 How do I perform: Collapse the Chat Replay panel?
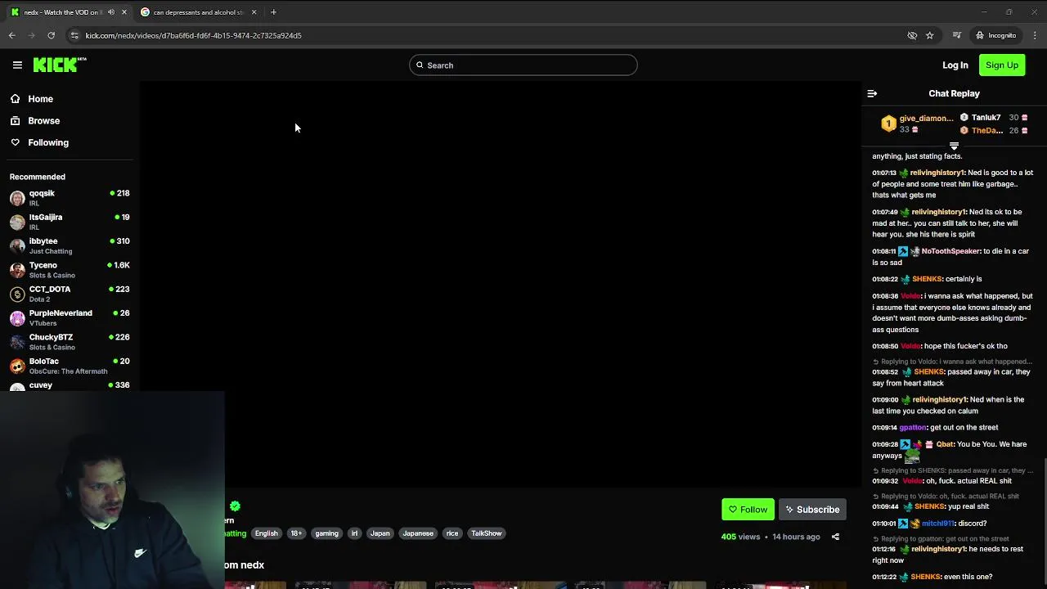coord(872,93)
